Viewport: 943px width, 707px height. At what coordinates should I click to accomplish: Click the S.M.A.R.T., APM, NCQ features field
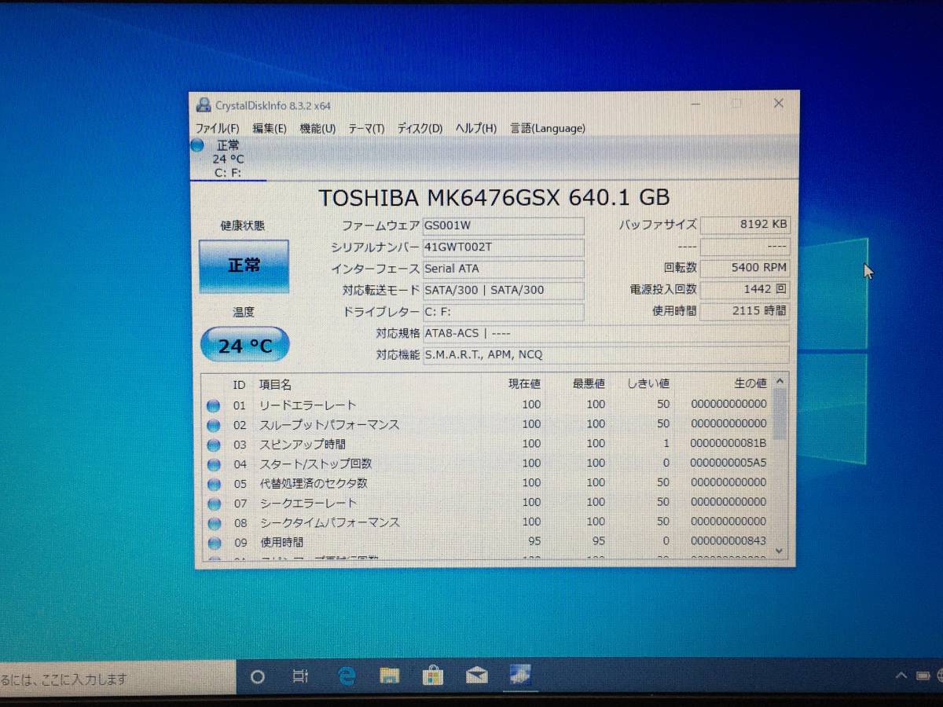coord(605,355)
